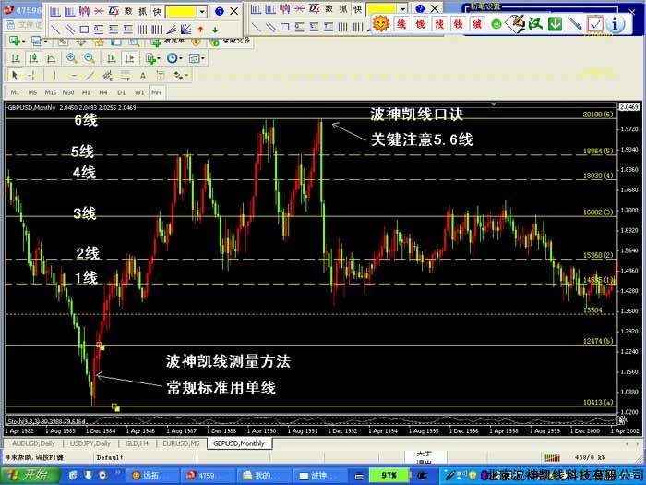Click the green square download arrow icon
This screenshot has width=646, height=485.
click(555, 24)
